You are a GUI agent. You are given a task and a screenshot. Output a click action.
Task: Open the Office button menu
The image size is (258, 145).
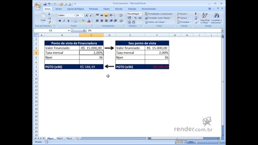coord(37,6)
